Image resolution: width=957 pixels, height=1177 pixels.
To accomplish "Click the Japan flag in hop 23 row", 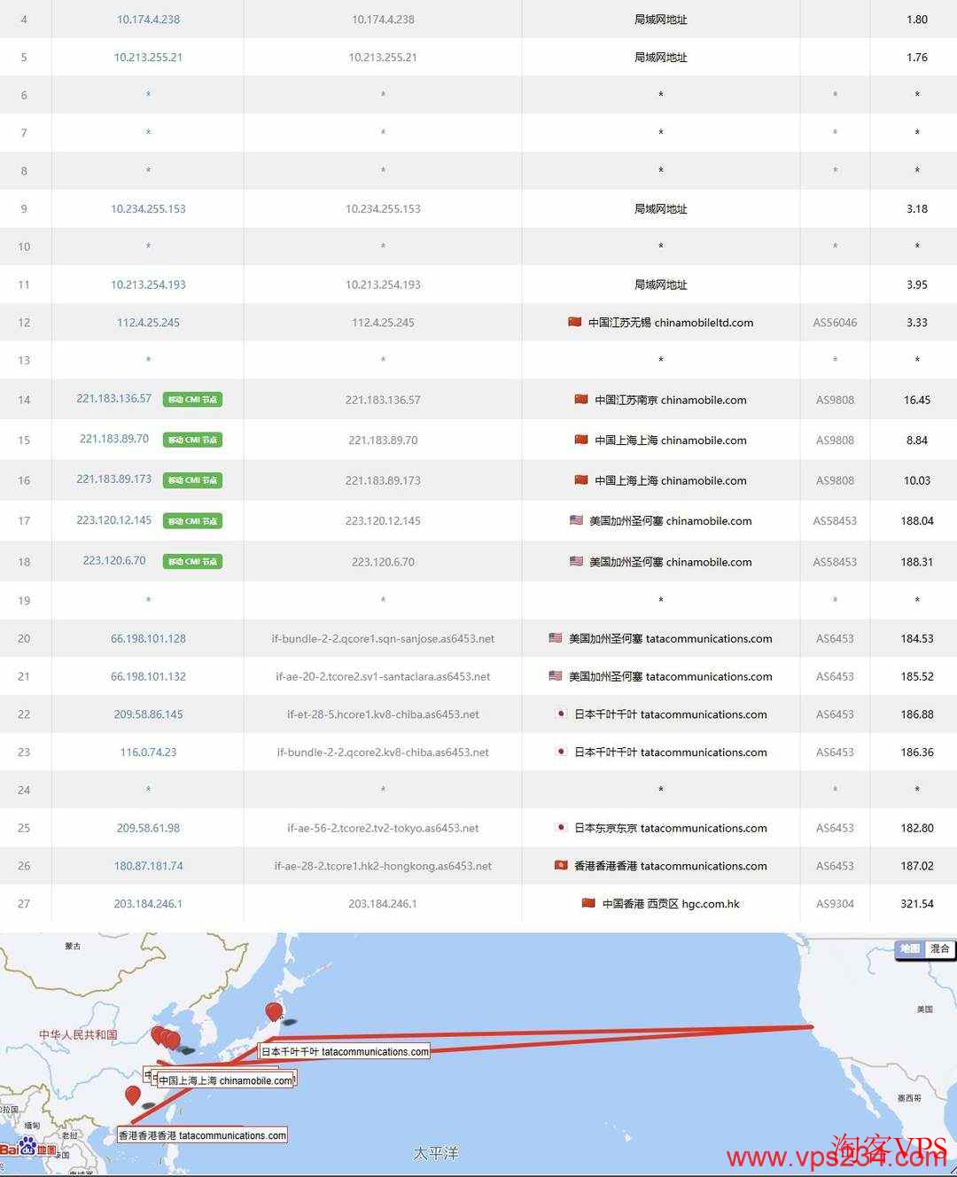I will point(561,752).
